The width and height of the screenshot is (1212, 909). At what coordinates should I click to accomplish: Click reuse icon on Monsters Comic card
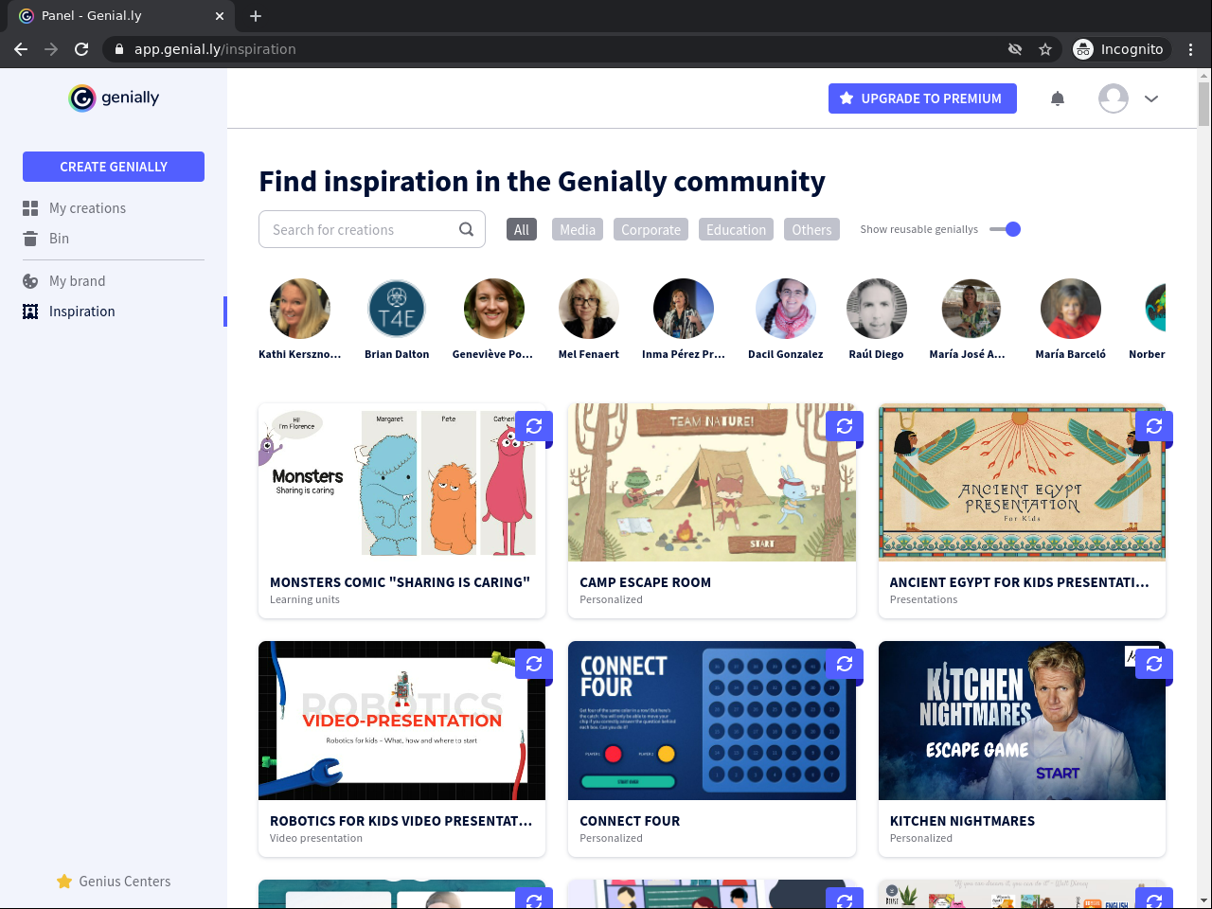[534, 426]
